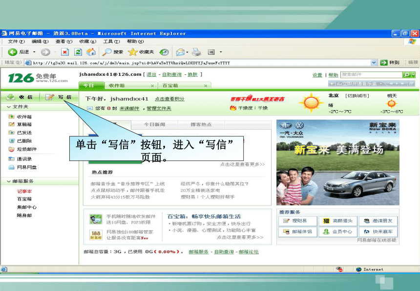This screenshot has width=420, height=291.
Task: Open the Mail icon dropdown arrow
Action: point(187,52)
